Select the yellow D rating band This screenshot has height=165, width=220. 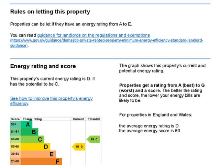(44, 146)
